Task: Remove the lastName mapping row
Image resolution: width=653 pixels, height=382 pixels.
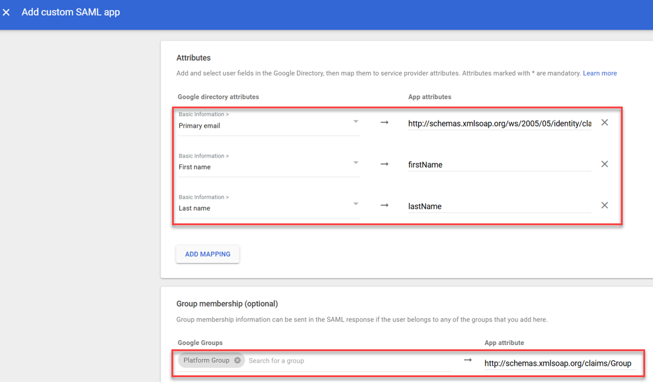Action: tap(604, 205)
